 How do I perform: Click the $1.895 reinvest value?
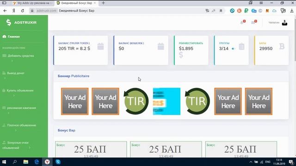(x=186, y=48)
